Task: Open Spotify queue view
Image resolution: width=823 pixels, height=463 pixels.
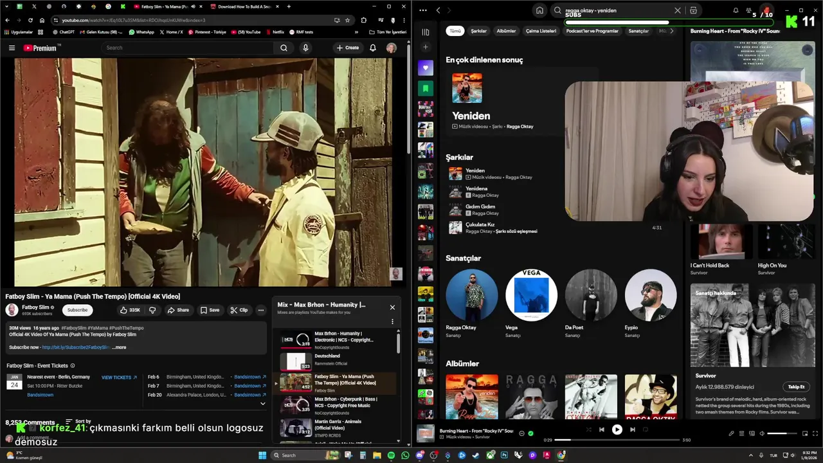Action: (741, 433)
